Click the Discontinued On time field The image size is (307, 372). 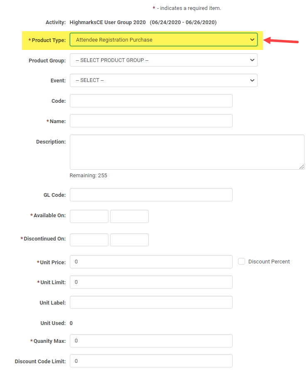129,240
